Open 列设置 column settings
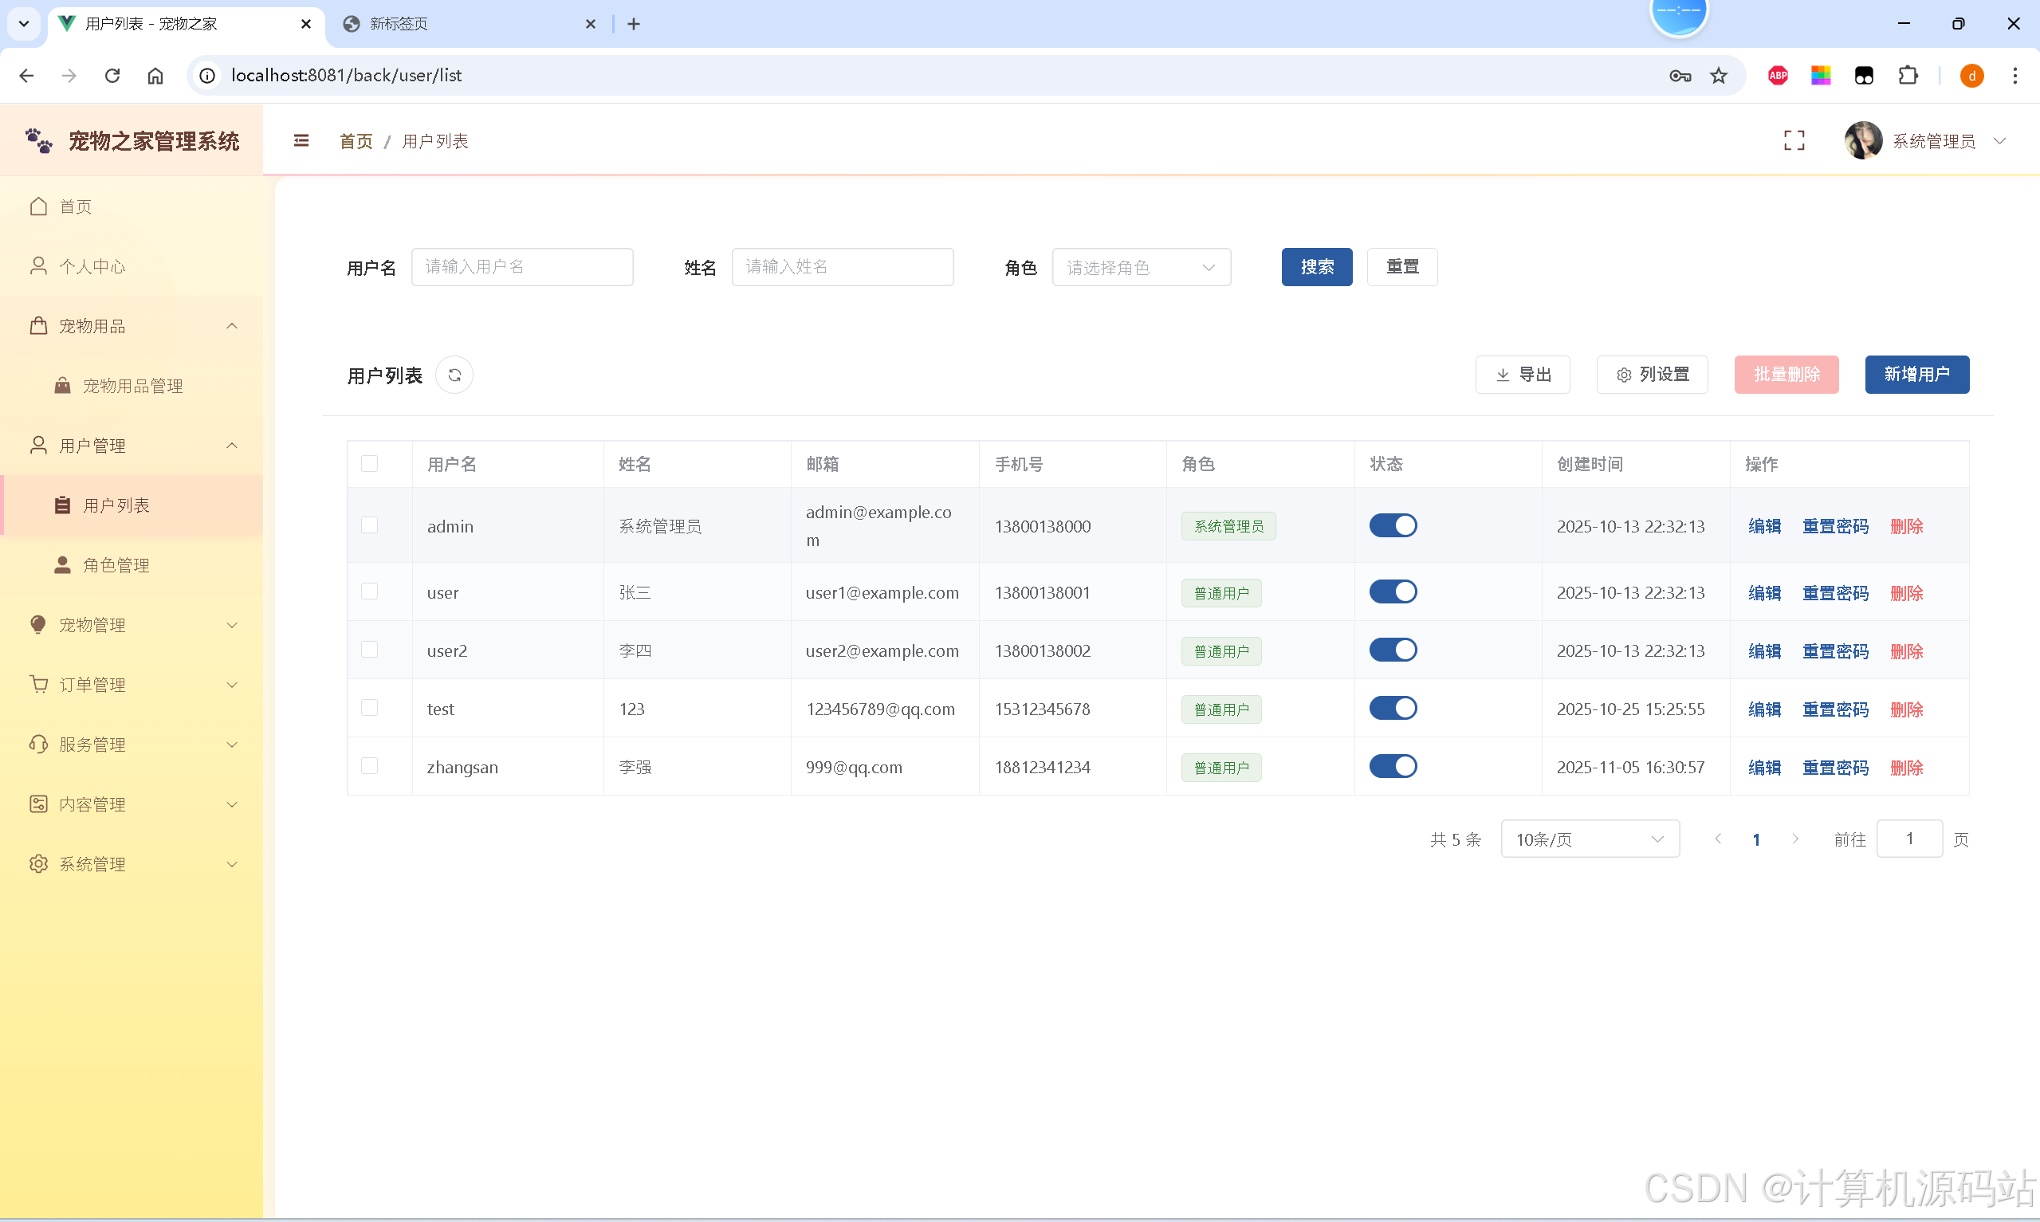This screenshot has height=1222, width=2040. (x=1653, y=375)
